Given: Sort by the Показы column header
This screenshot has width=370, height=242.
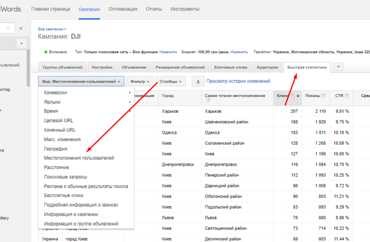Looking at the screenshot, I should (313, 96).
